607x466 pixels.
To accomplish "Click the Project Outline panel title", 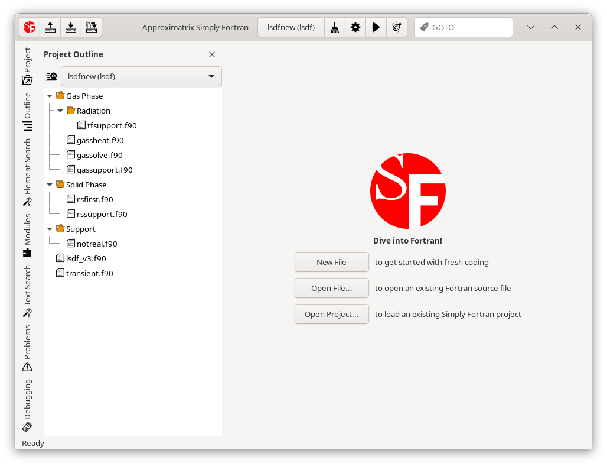I will pyautogui.click(x=74, y=54).
